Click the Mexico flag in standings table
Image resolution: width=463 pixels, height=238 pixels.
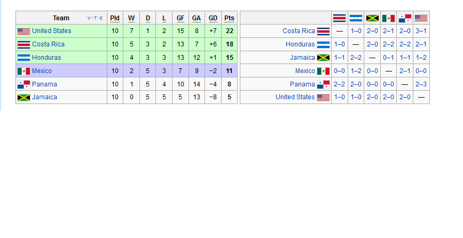click(x=23, y=71)
